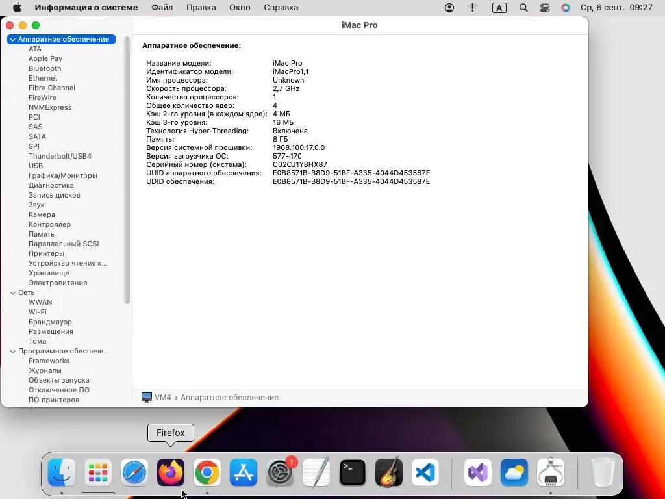The image size is (665, 499).
Task: Open System Preferences with badge
Action: point(280,472)
